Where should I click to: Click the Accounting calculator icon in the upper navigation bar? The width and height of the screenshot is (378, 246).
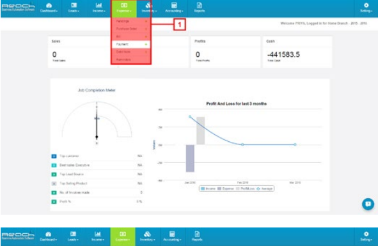(x=174, y=5)
